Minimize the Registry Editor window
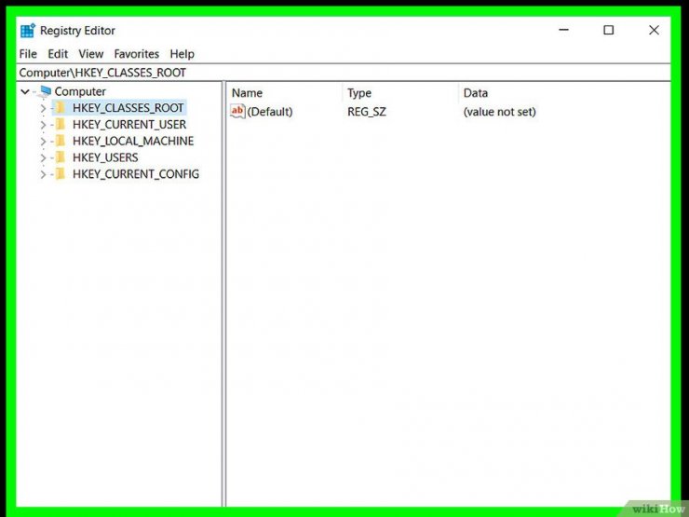The image size is (689, 517). click(x=563, y=30)
